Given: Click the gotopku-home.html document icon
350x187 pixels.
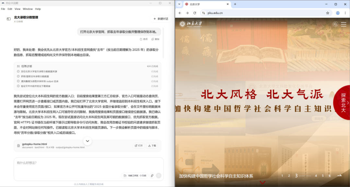Looking at the screenshot, I should click(x=18, y=146).
